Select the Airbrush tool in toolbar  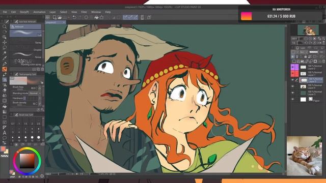[x=5, y=80]
